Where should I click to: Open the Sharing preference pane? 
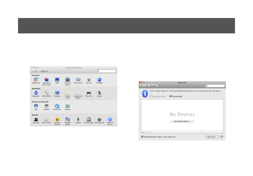(x=67, y=107)
